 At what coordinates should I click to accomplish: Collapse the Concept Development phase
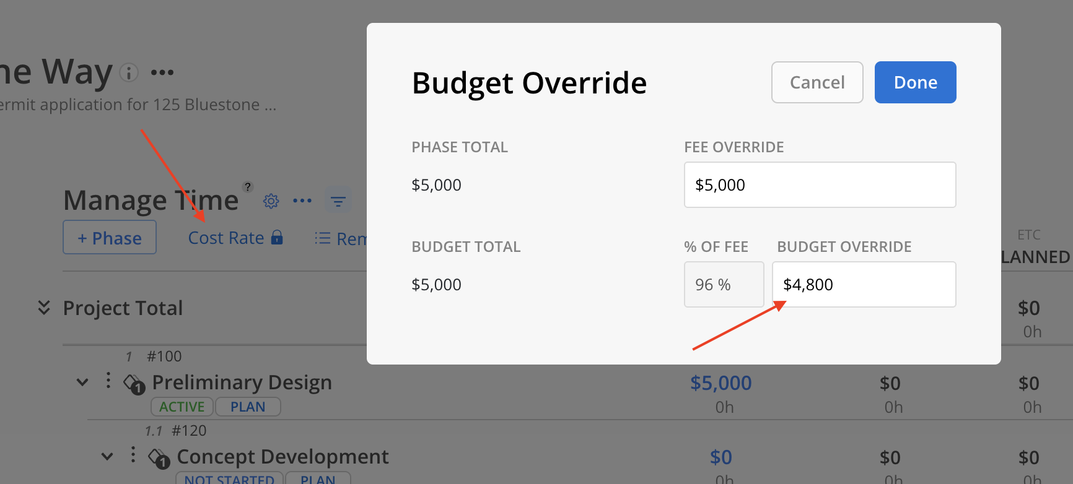tap(107, 457)
